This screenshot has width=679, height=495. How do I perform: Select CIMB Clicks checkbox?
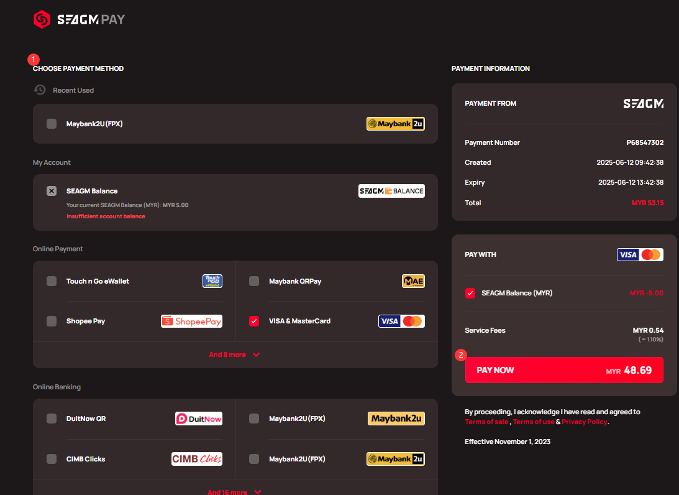pyautogui.click(x=52, y=458)
